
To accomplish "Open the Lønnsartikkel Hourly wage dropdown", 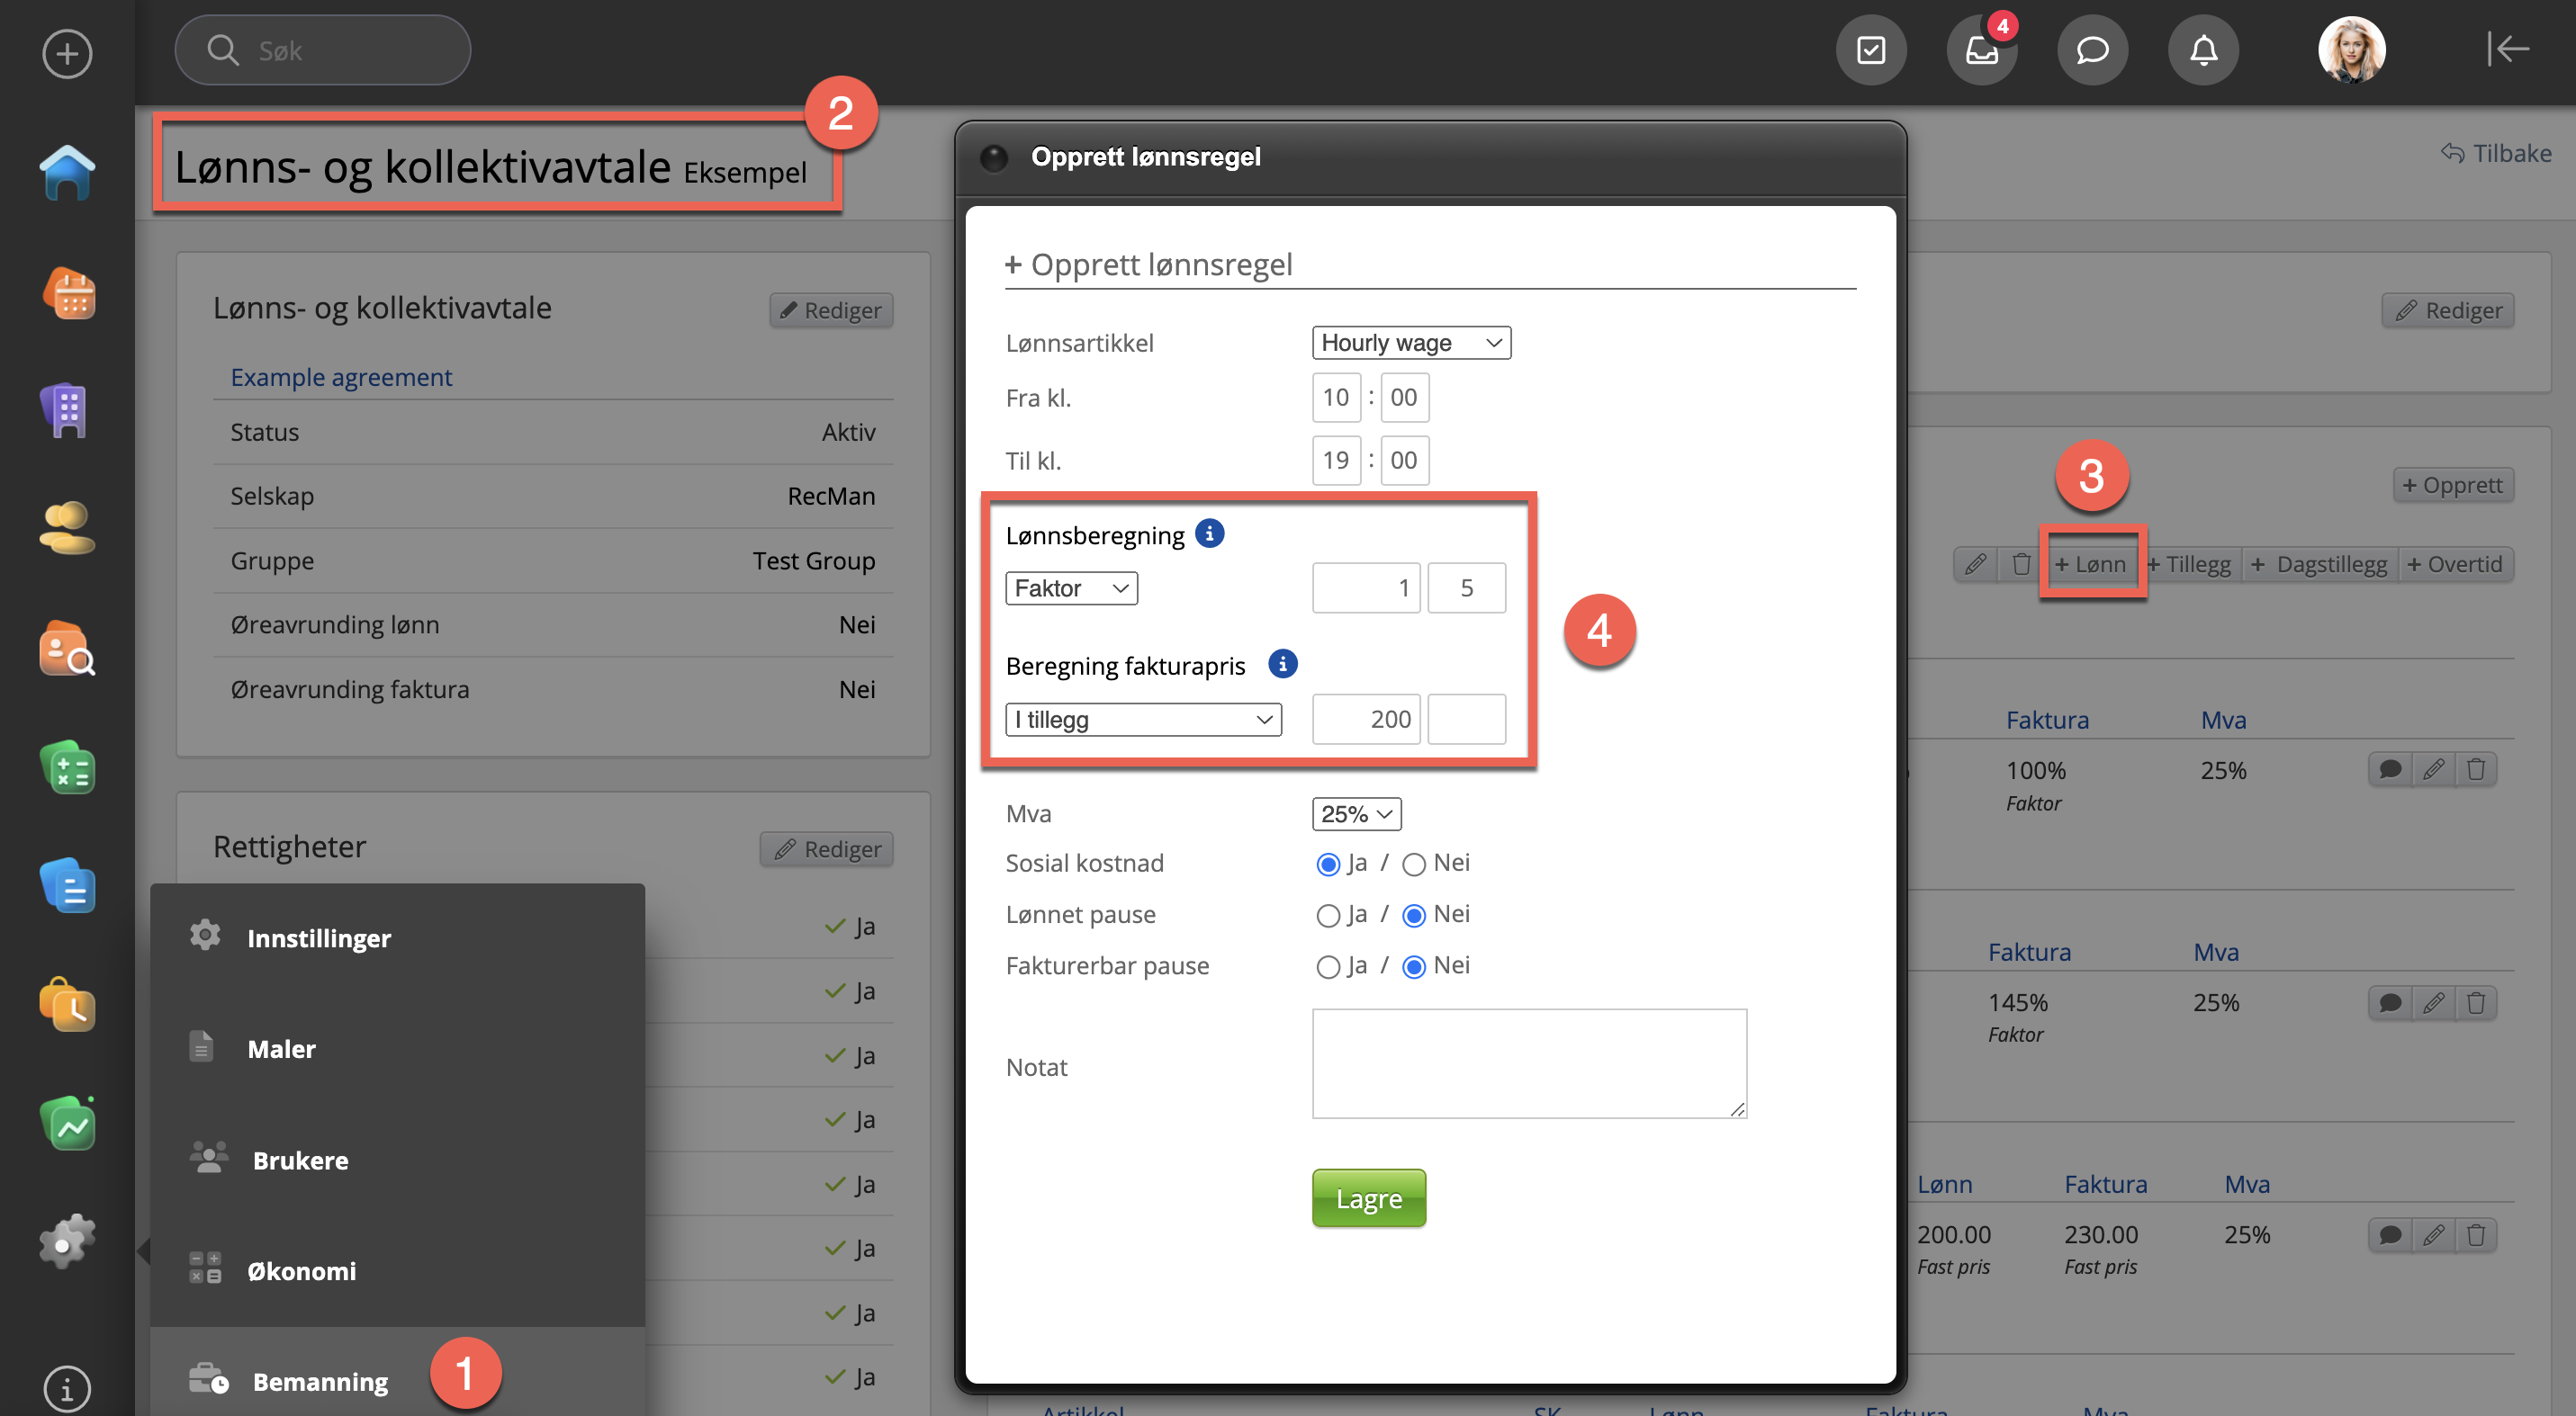I will [x=1410, y=343].
